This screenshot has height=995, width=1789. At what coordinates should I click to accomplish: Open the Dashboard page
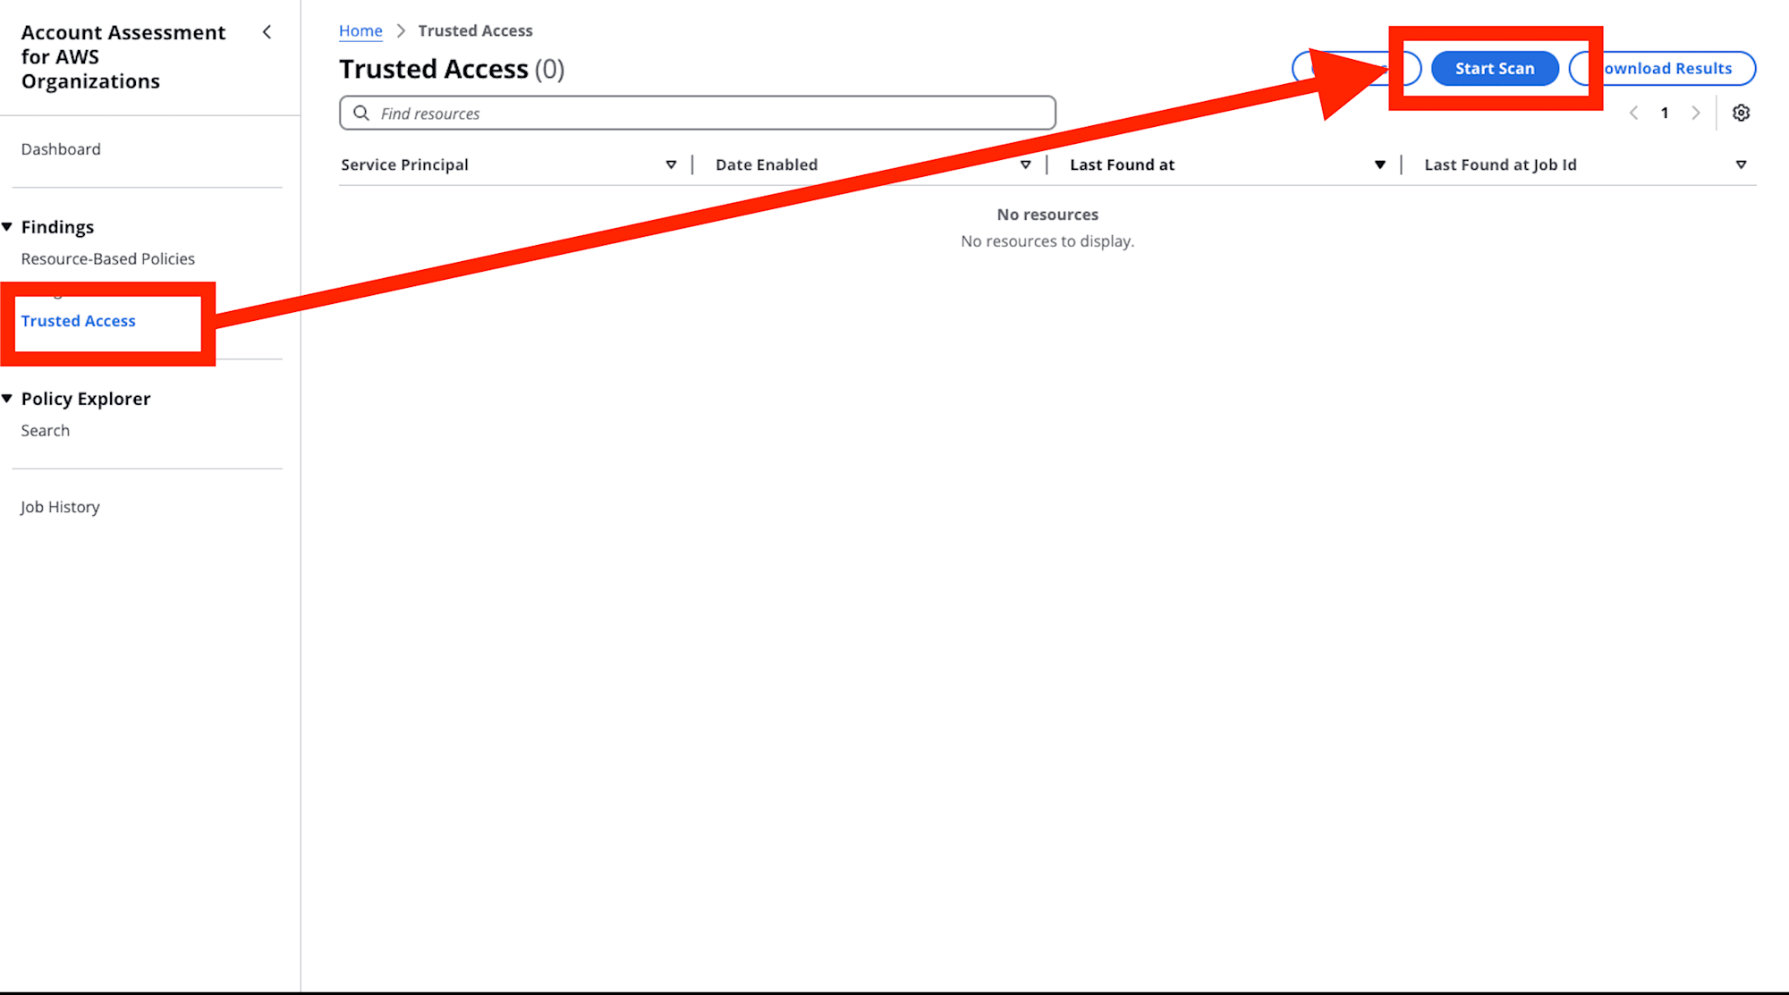60,148
